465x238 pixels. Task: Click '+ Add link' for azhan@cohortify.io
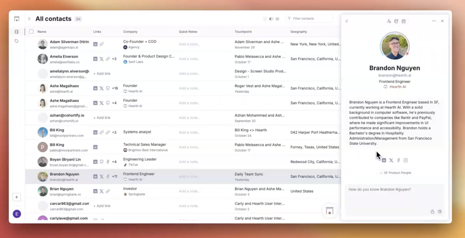point(102,118)
